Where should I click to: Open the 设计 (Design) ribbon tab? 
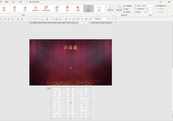[x=14, y=2]
